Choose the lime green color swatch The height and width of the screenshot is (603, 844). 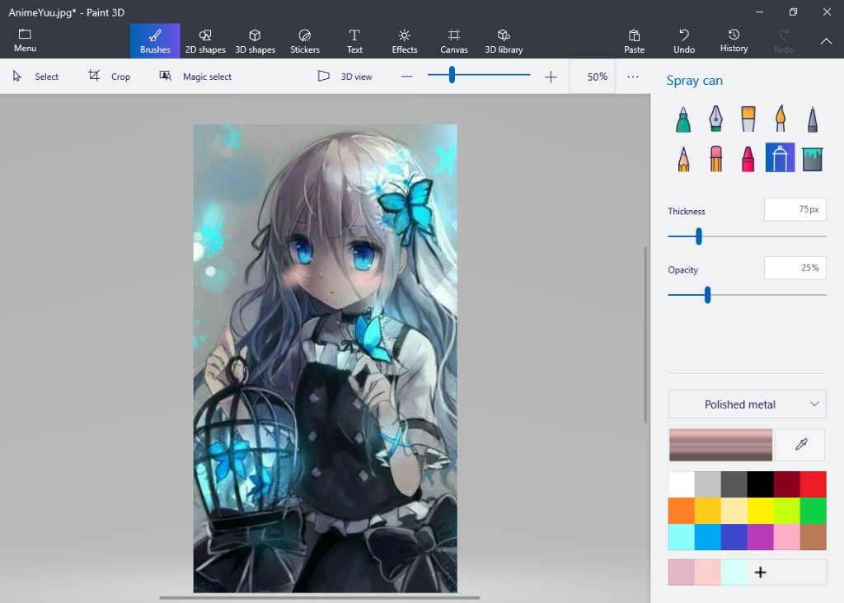point(786,511)
